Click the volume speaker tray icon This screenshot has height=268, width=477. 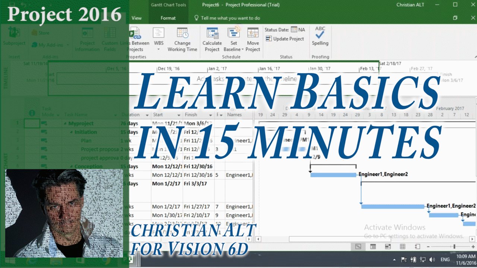[432, 259]
